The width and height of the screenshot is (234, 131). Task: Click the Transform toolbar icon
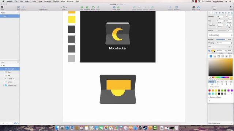coord(87,7)
